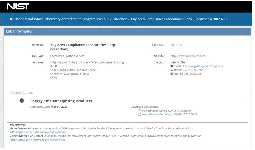The image size is (255, 150).
Task: Click the lab name Bay Area Compliance Laboratories Corp.
Action: [x=83, y=47]
